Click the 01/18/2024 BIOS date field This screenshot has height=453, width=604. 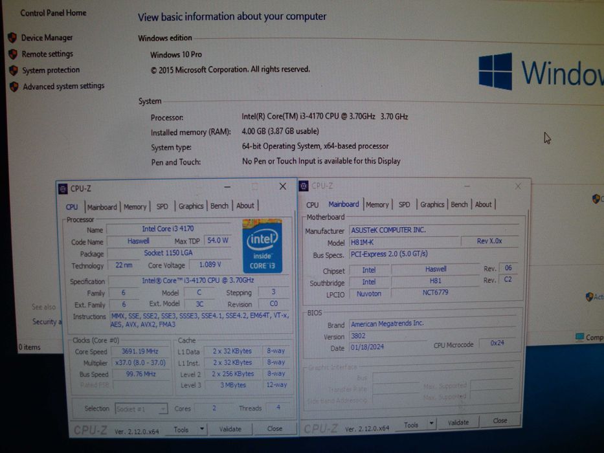[x=387, y=347]
